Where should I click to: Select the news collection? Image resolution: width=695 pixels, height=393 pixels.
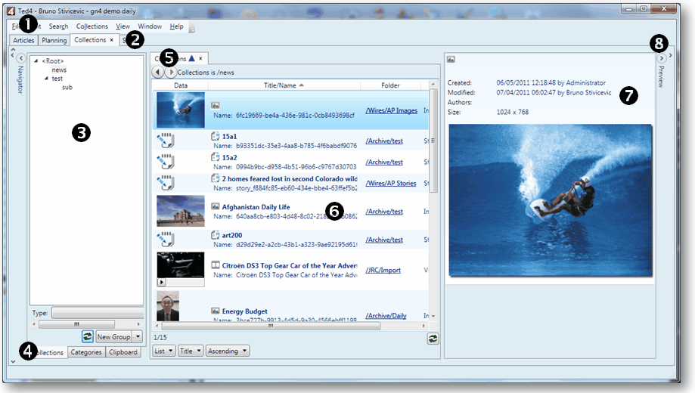point(59,70)
